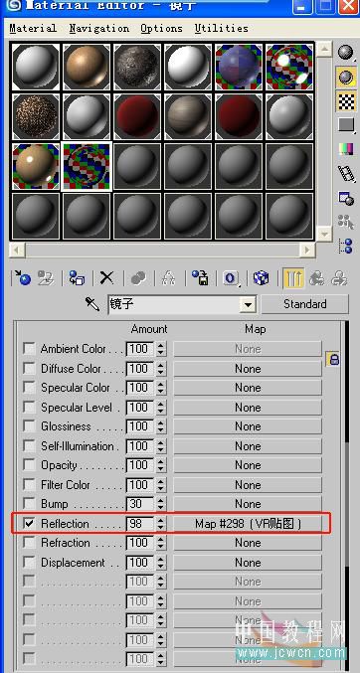Click the Make Preview film icon
The image size is (360, 673).
coord(345,173)
